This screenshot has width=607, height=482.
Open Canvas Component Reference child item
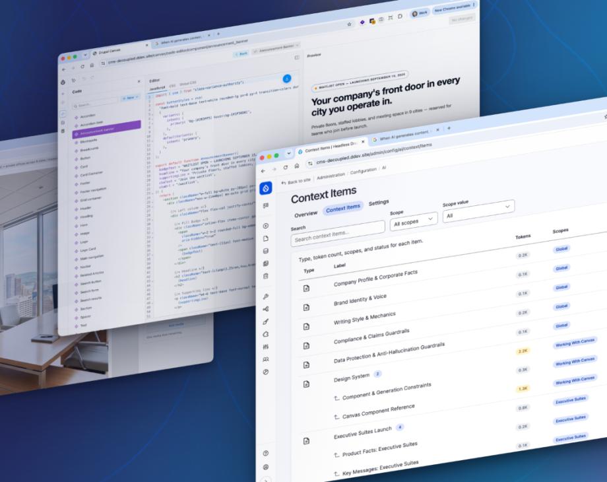(378, 411)
